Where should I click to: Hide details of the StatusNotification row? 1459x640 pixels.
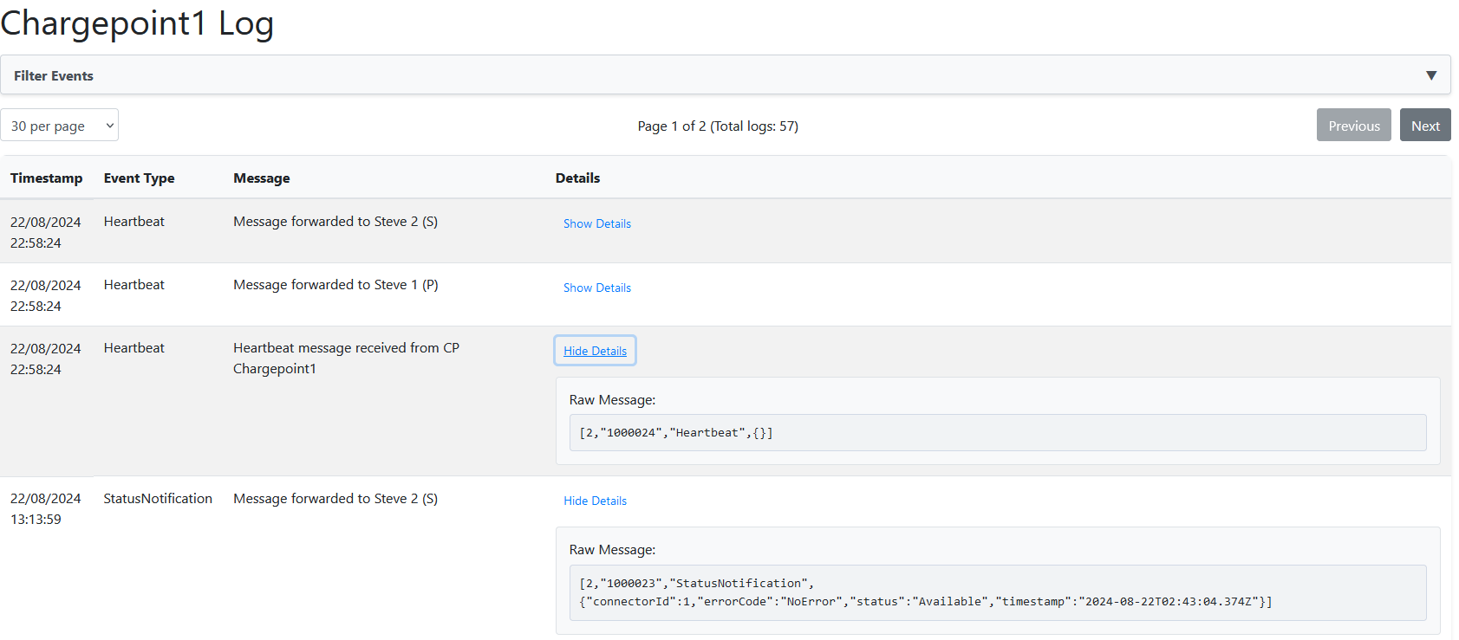pyautogui.click(x=596, y=501)
